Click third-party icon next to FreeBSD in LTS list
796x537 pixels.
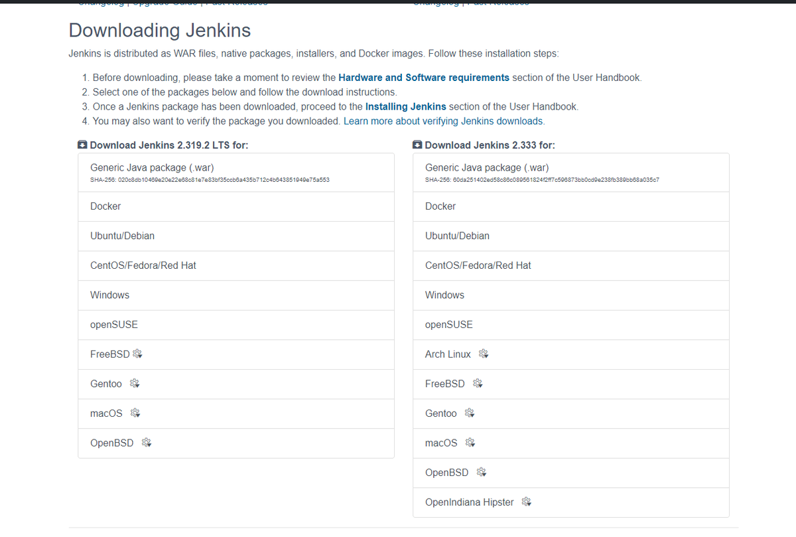pyautogui.click(x=137, y=354)
